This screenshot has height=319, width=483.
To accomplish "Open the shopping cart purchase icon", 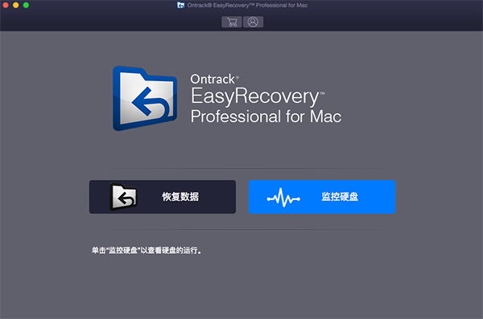I will click(232, 22).
